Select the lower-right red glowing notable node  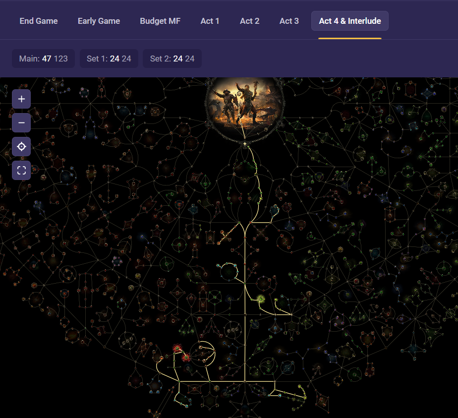pos(186,358)
